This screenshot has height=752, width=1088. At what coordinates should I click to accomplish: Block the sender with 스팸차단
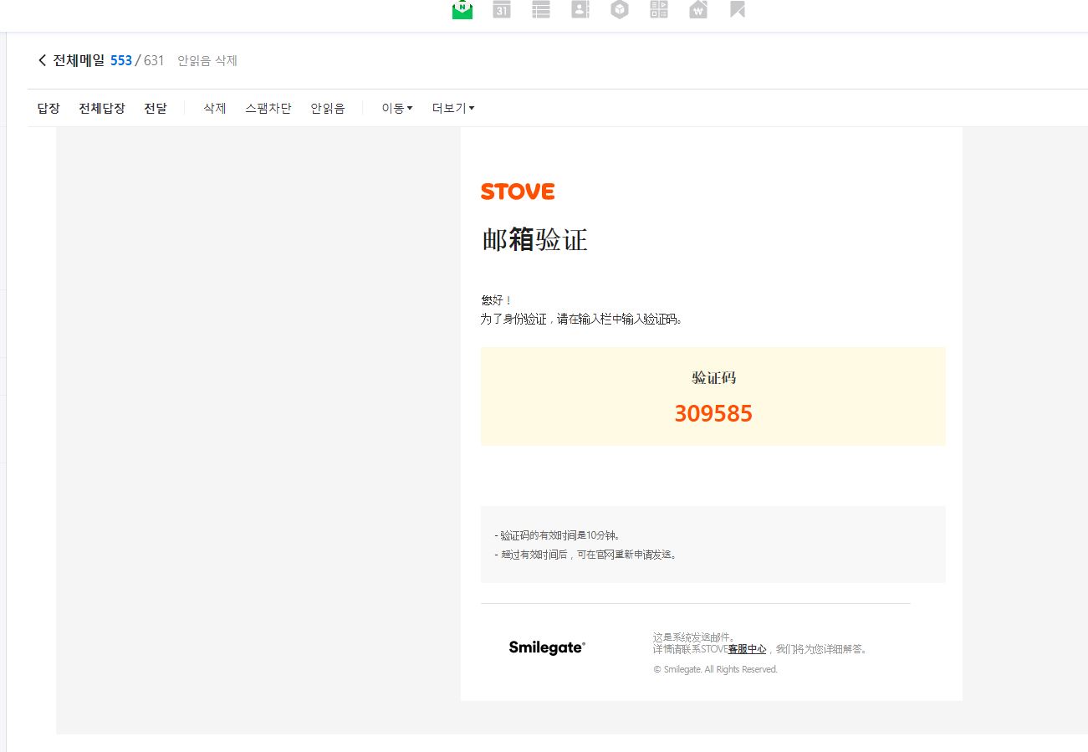coord(268,108)
